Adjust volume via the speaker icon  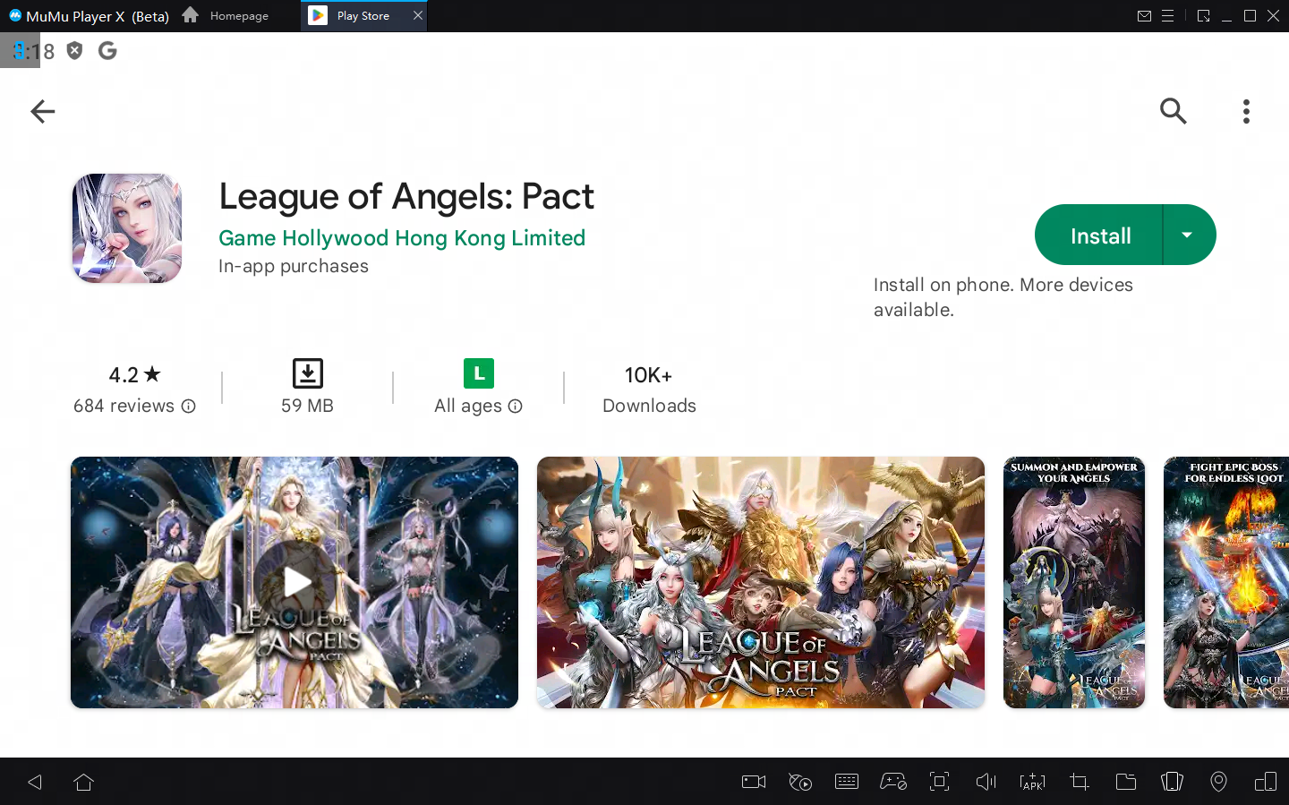(x=986, y=782)
